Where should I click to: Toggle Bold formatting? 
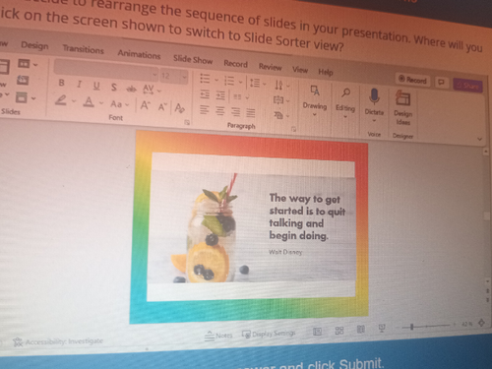[x=61, y=83]
